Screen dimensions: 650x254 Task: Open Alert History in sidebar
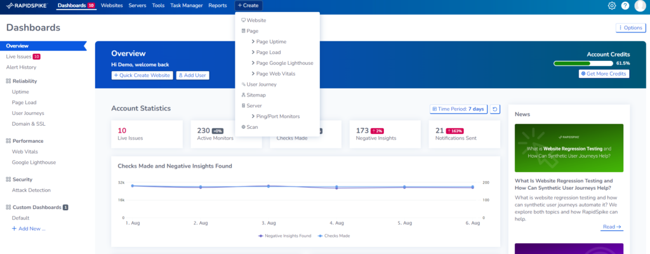click(21, 67)
